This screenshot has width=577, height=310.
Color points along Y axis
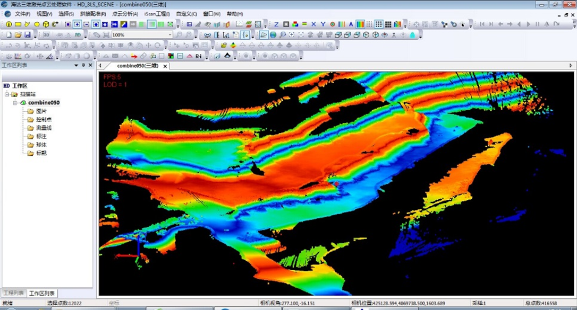point(323,24)
